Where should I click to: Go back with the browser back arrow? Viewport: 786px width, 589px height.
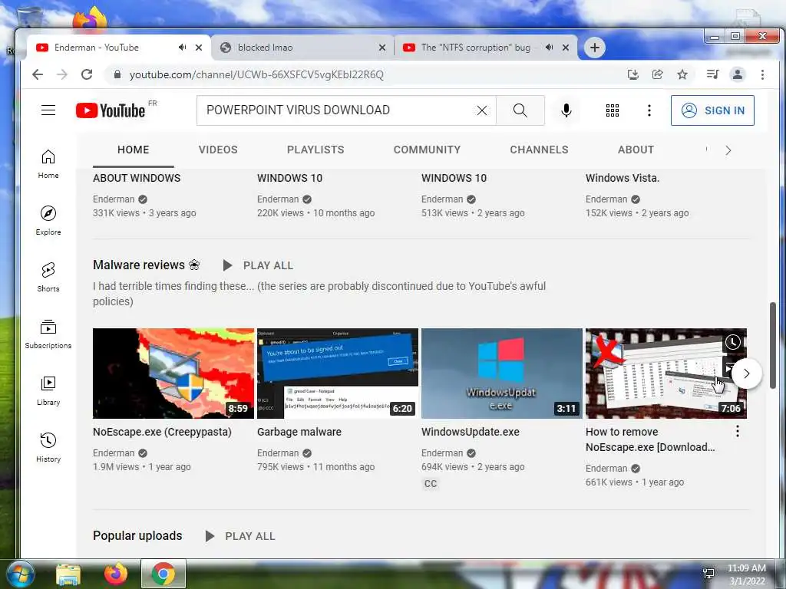point(38,74)
